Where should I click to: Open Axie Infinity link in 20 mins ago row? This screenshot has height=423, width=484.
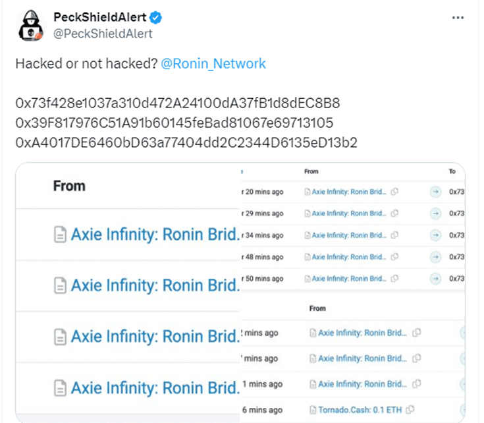point(349,192)
